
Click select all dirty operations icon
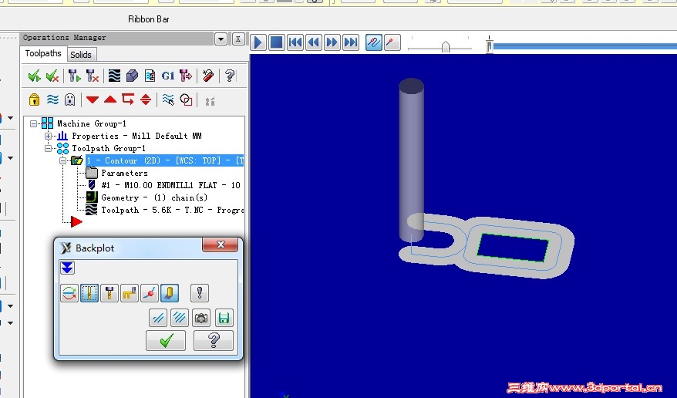tap(52, 76)
